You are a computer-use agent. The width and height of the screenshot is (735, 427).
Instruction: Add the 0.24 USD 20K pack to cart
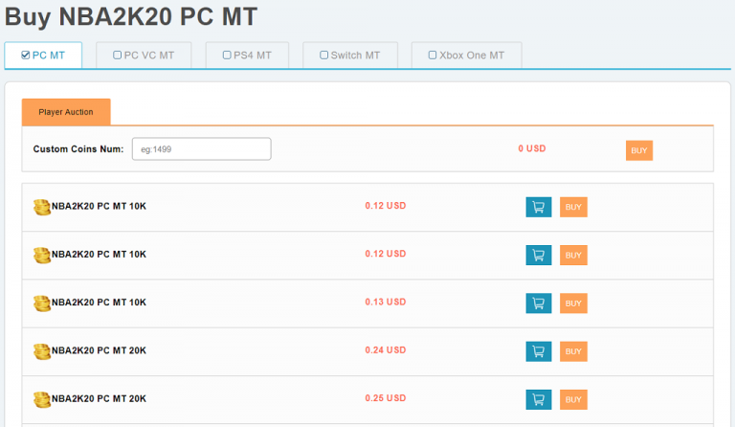[539, 351]
